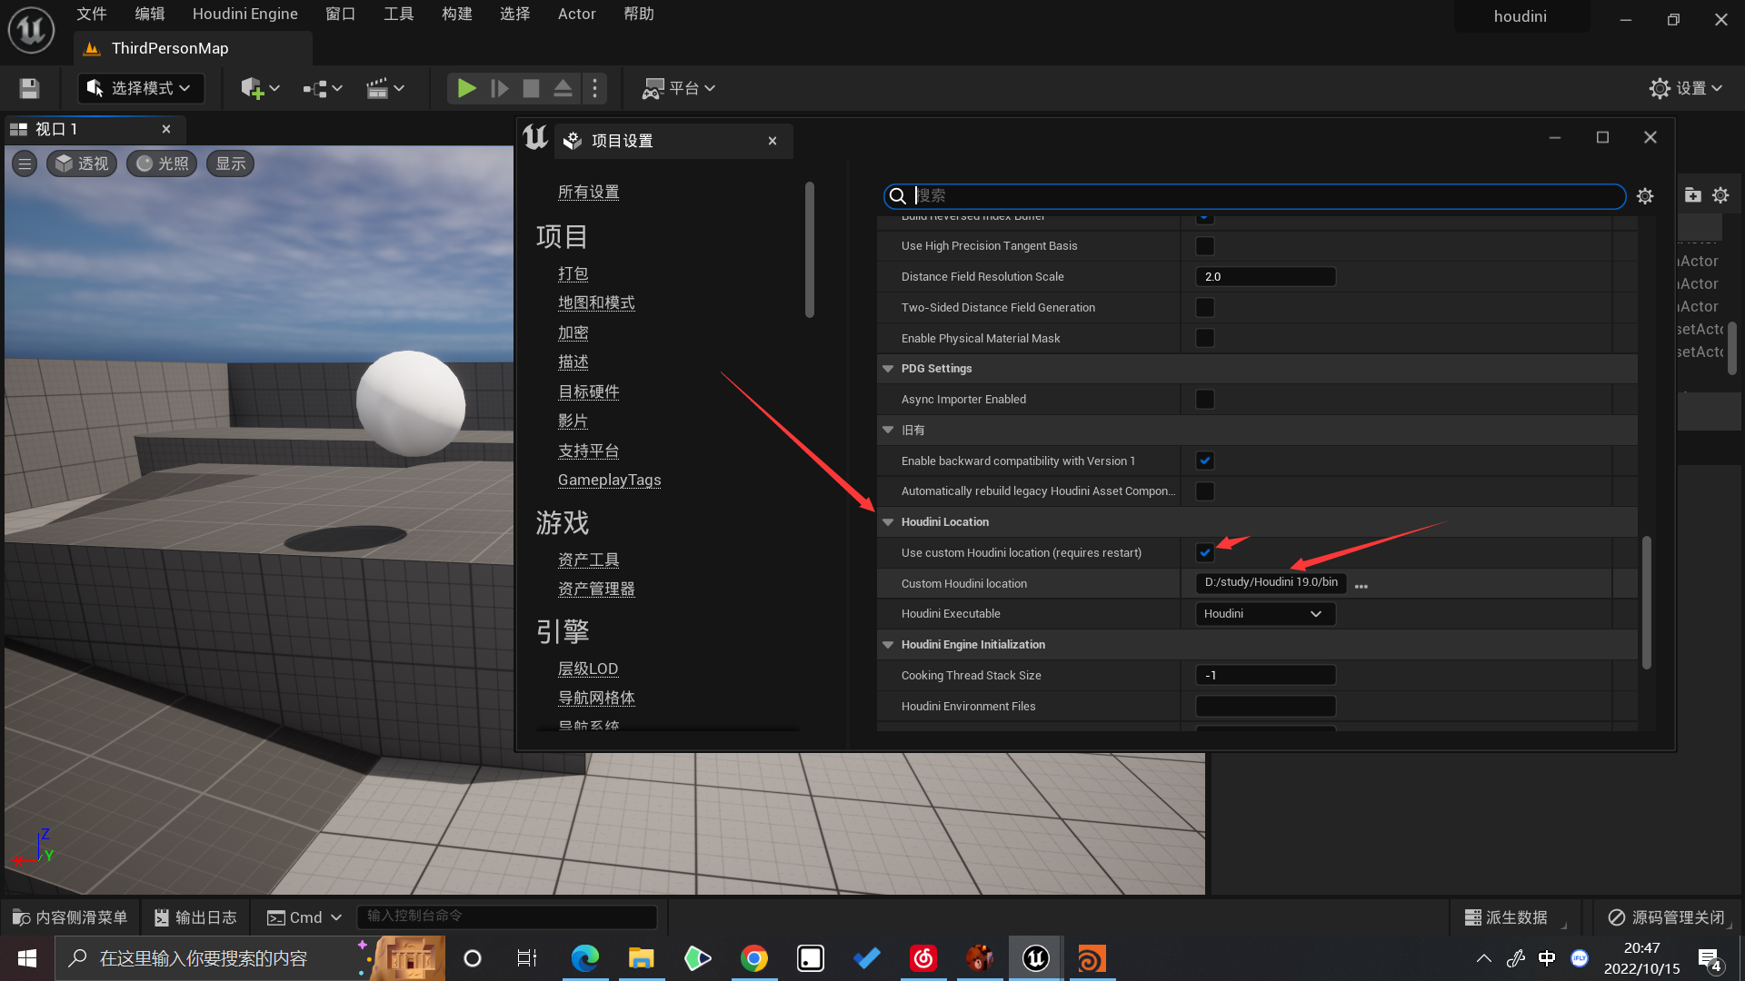Open 所有设置 in the settings sidebar
The width and height of the screenshot is (1745, 981).
(x=588, y=193)
